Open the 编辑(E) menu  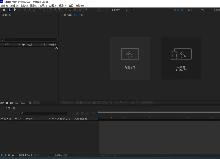14,5
